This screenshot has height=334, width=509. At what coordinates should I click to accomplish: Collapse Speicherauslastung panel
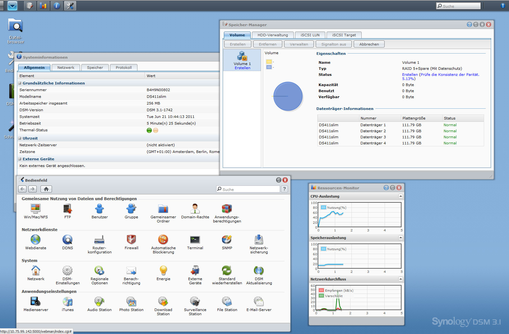point(401,238)
